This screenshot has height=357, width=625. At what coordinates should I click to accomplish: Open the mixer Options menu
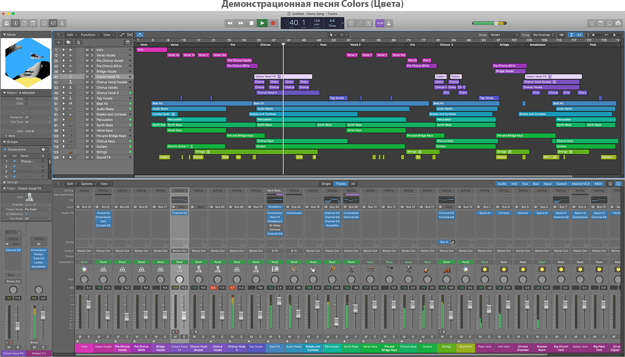pyautogui.click(x=88, y=184)
